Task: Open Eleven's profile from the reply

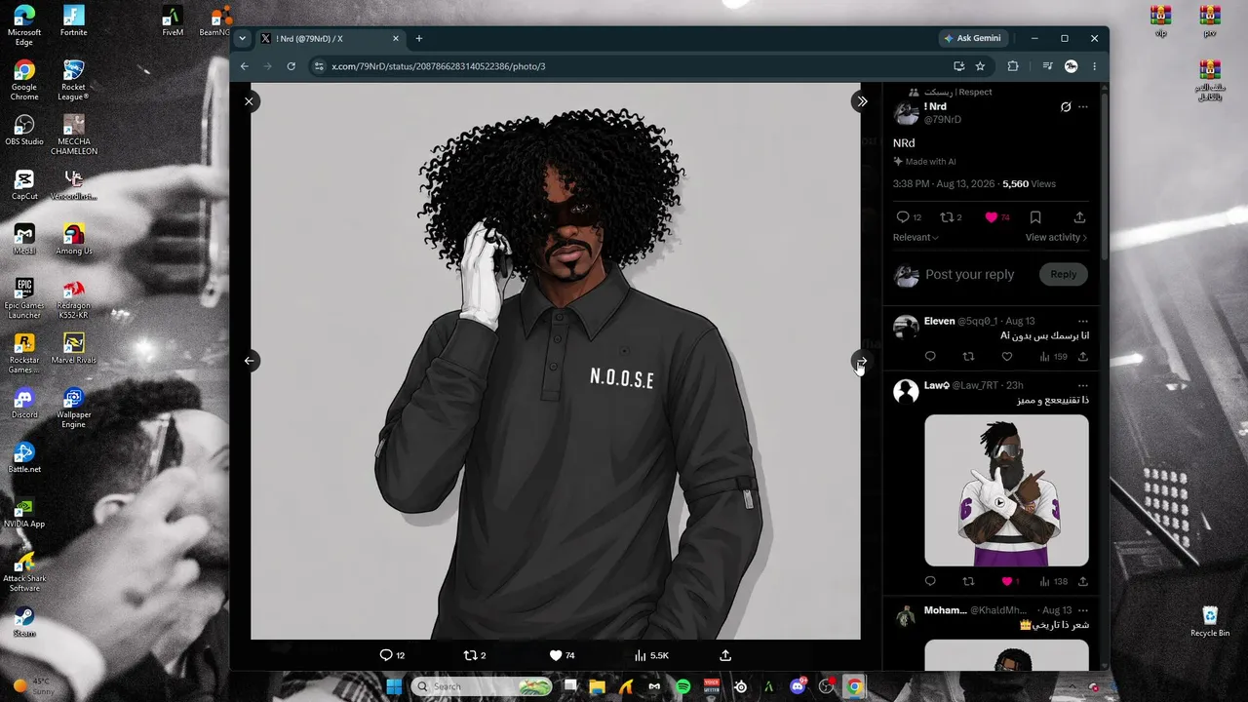Action: [939, 321]
